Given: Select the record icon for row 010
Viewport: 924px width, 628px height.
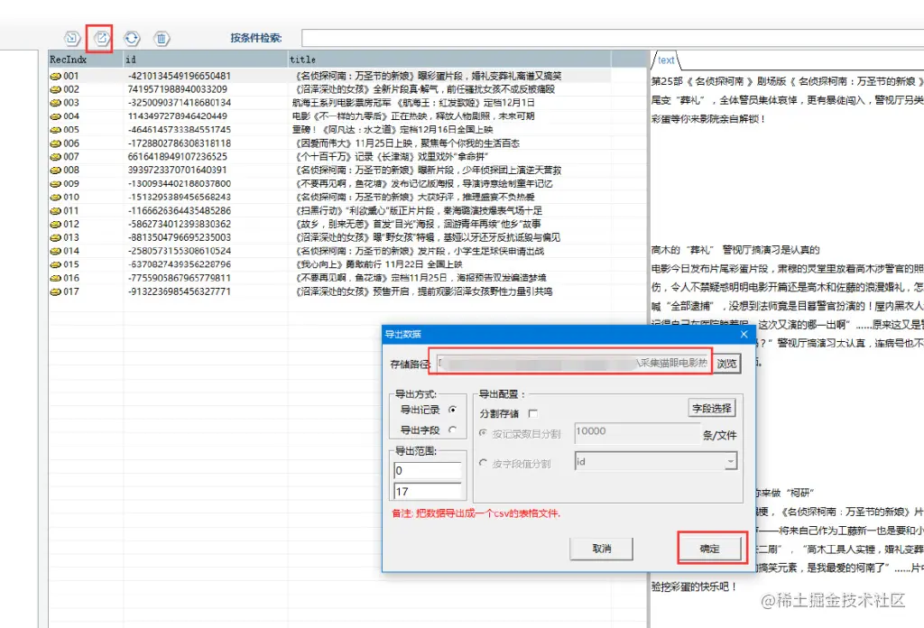Looking at the screenshot, I should [x=55, y=198].
